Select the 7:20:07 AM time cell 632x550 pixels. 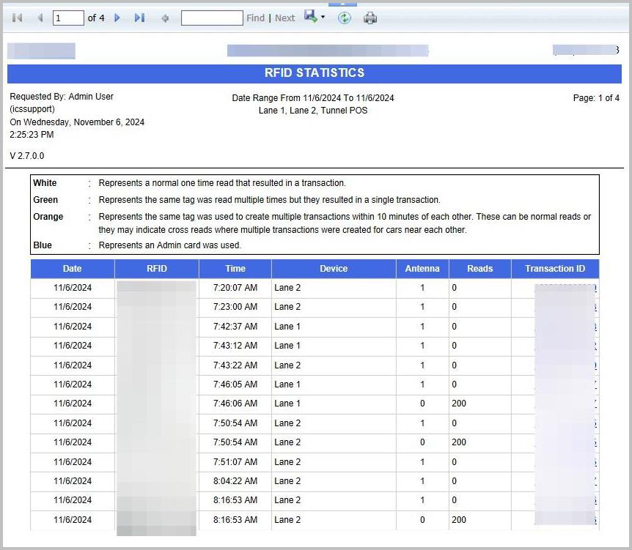coord(235,288)
